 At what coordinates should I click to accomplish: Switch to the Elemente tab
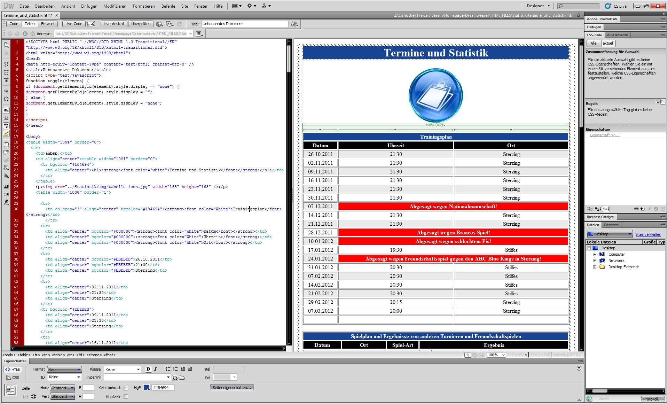point(611,225)
